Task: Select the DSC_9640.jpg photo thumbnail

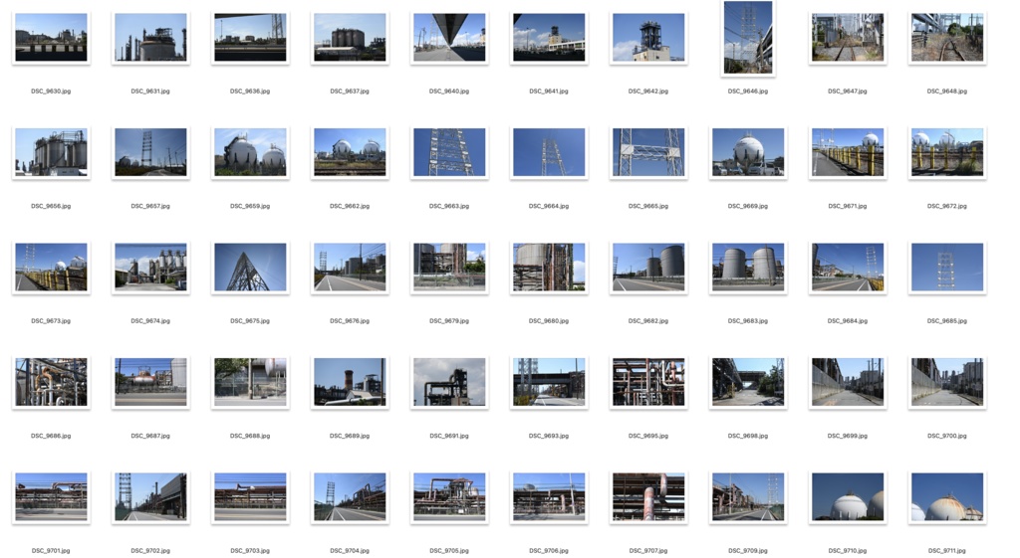Action: pos(449,38)
